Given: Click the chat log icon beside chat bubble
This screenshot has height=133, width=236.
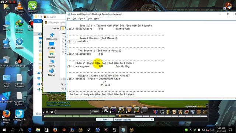Looking at the screenshot, I should pos(47,112).
